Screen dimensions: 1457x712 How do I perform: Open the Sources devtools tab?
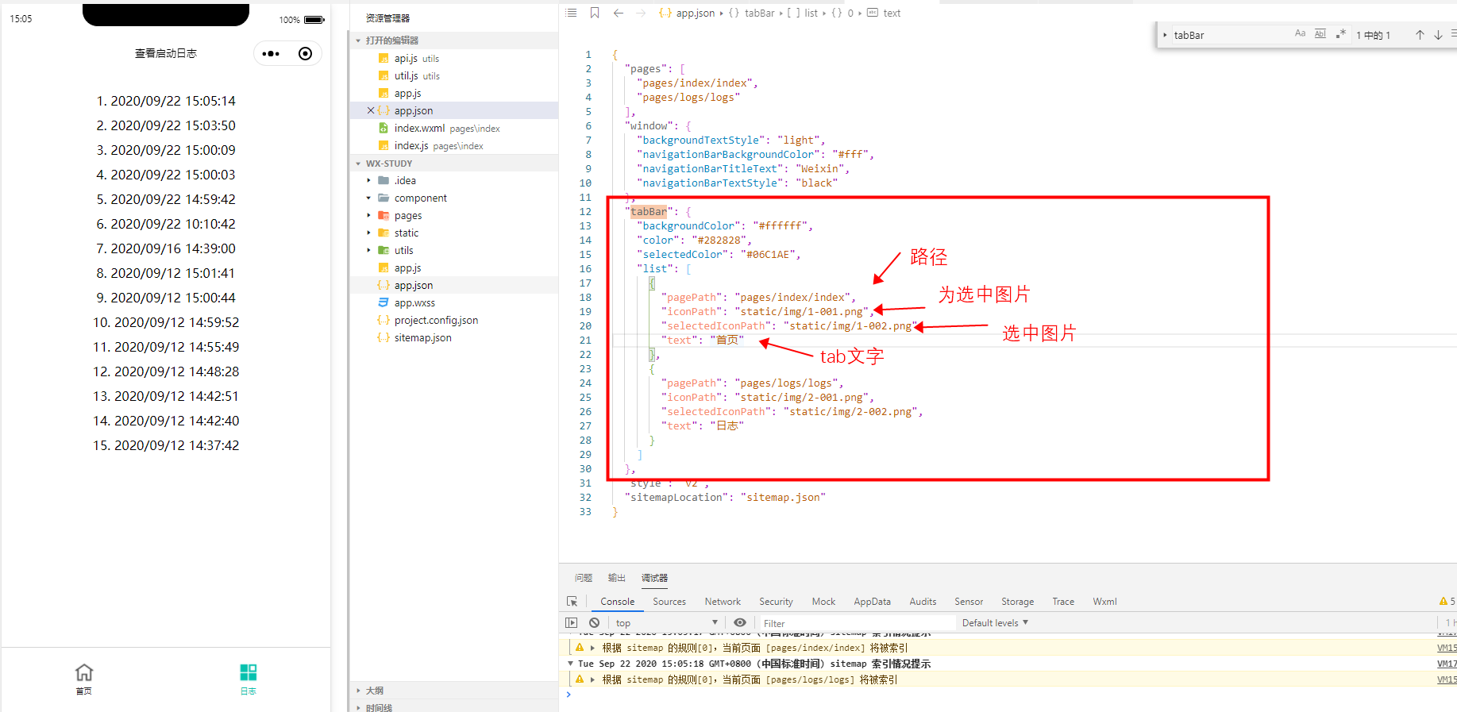pyautogui.click(x=669, y=602)
